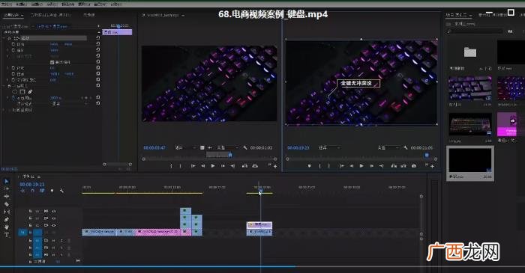This screenshot has height=273, width=525.
Task: Click Export Frame camera in Program monitor
Action: 414,166
